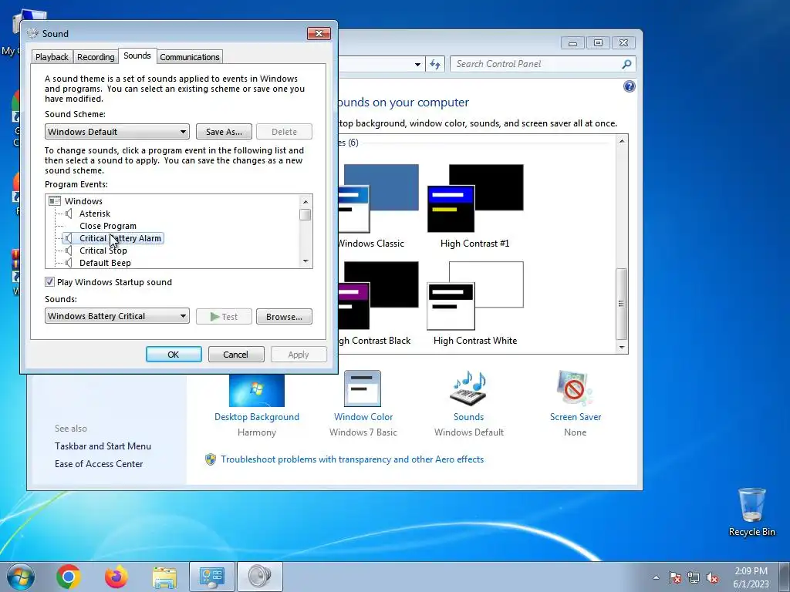The height and width of the screenshot is (592, 790).
Task: Toggle Play Windows Startup sound checkbox
Action: tap(49, 282)
